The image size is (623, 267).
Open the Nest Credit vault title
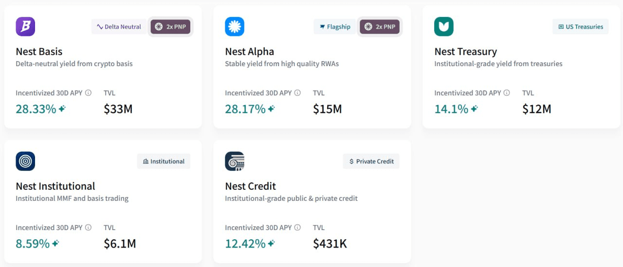tap(250, 186)
